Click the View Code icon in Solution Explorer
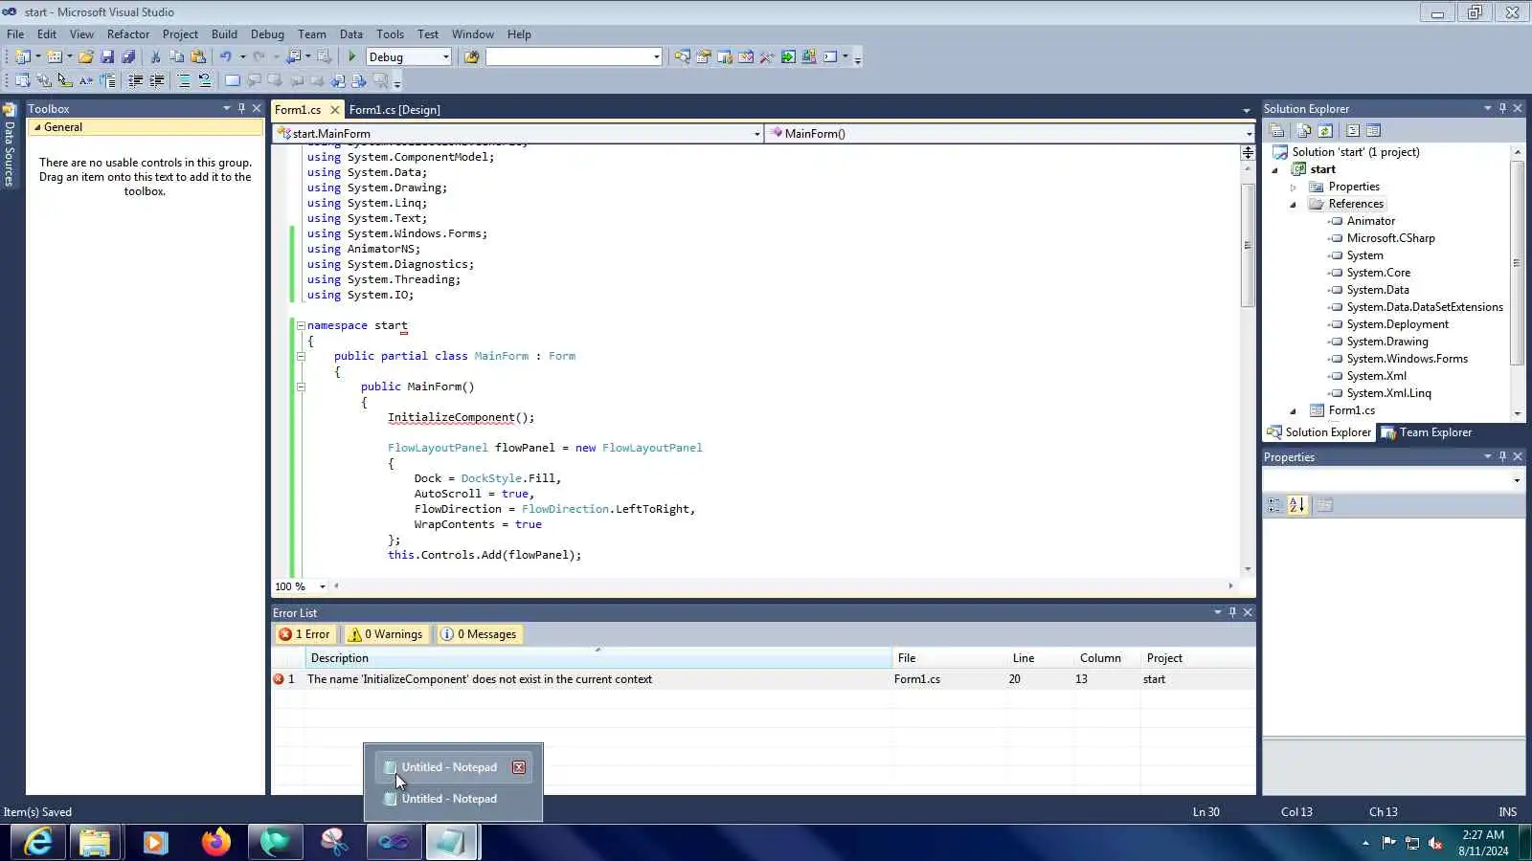Image resolution: width=1532 pixels, height=861 pixels. (x=1353, y=131)
